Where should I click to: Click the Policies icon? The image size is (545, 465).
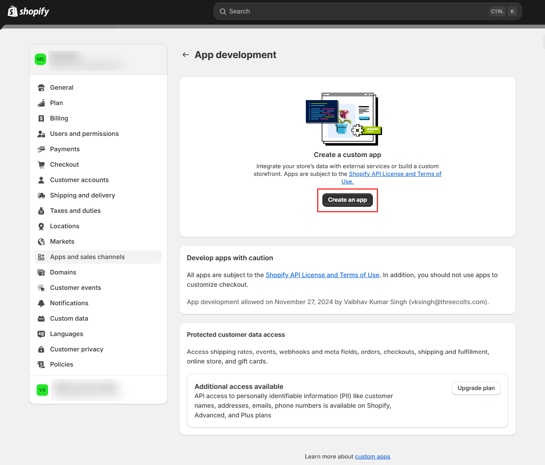coord(41,365)
